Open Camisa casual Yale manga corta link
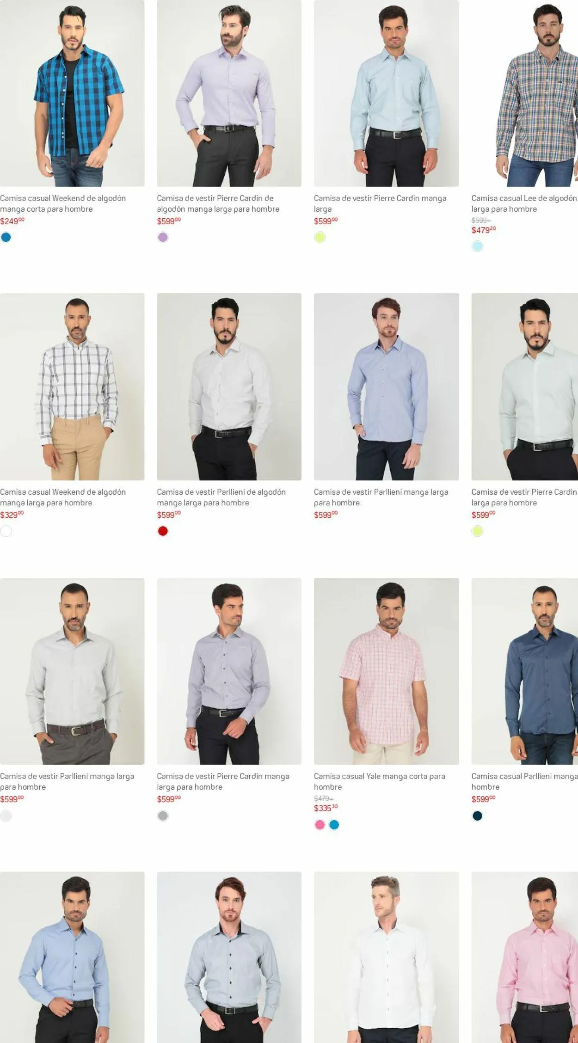 379,781
